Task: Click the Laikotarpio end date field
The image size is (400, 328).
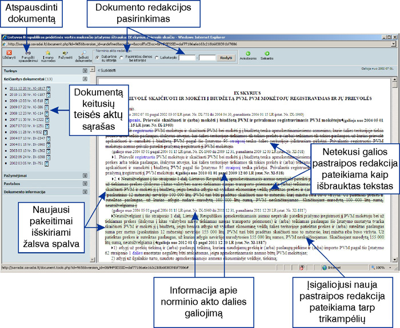Action: (207, 58)
